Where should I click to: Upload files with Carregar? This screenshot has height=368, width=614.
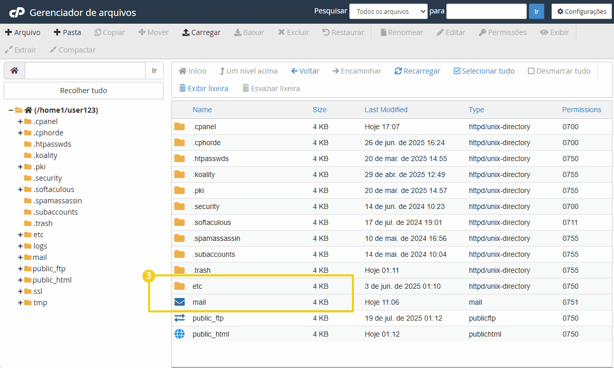pyautogui.click(x=201, y=32)
